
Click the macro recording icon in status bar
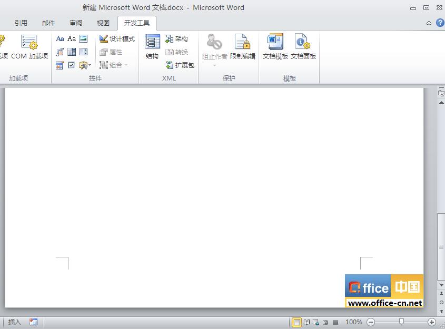33,322
